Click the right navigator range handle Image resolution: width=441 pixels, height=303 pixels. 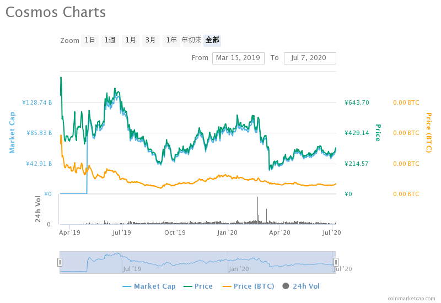pyautogui.click(x=336, y=262)
